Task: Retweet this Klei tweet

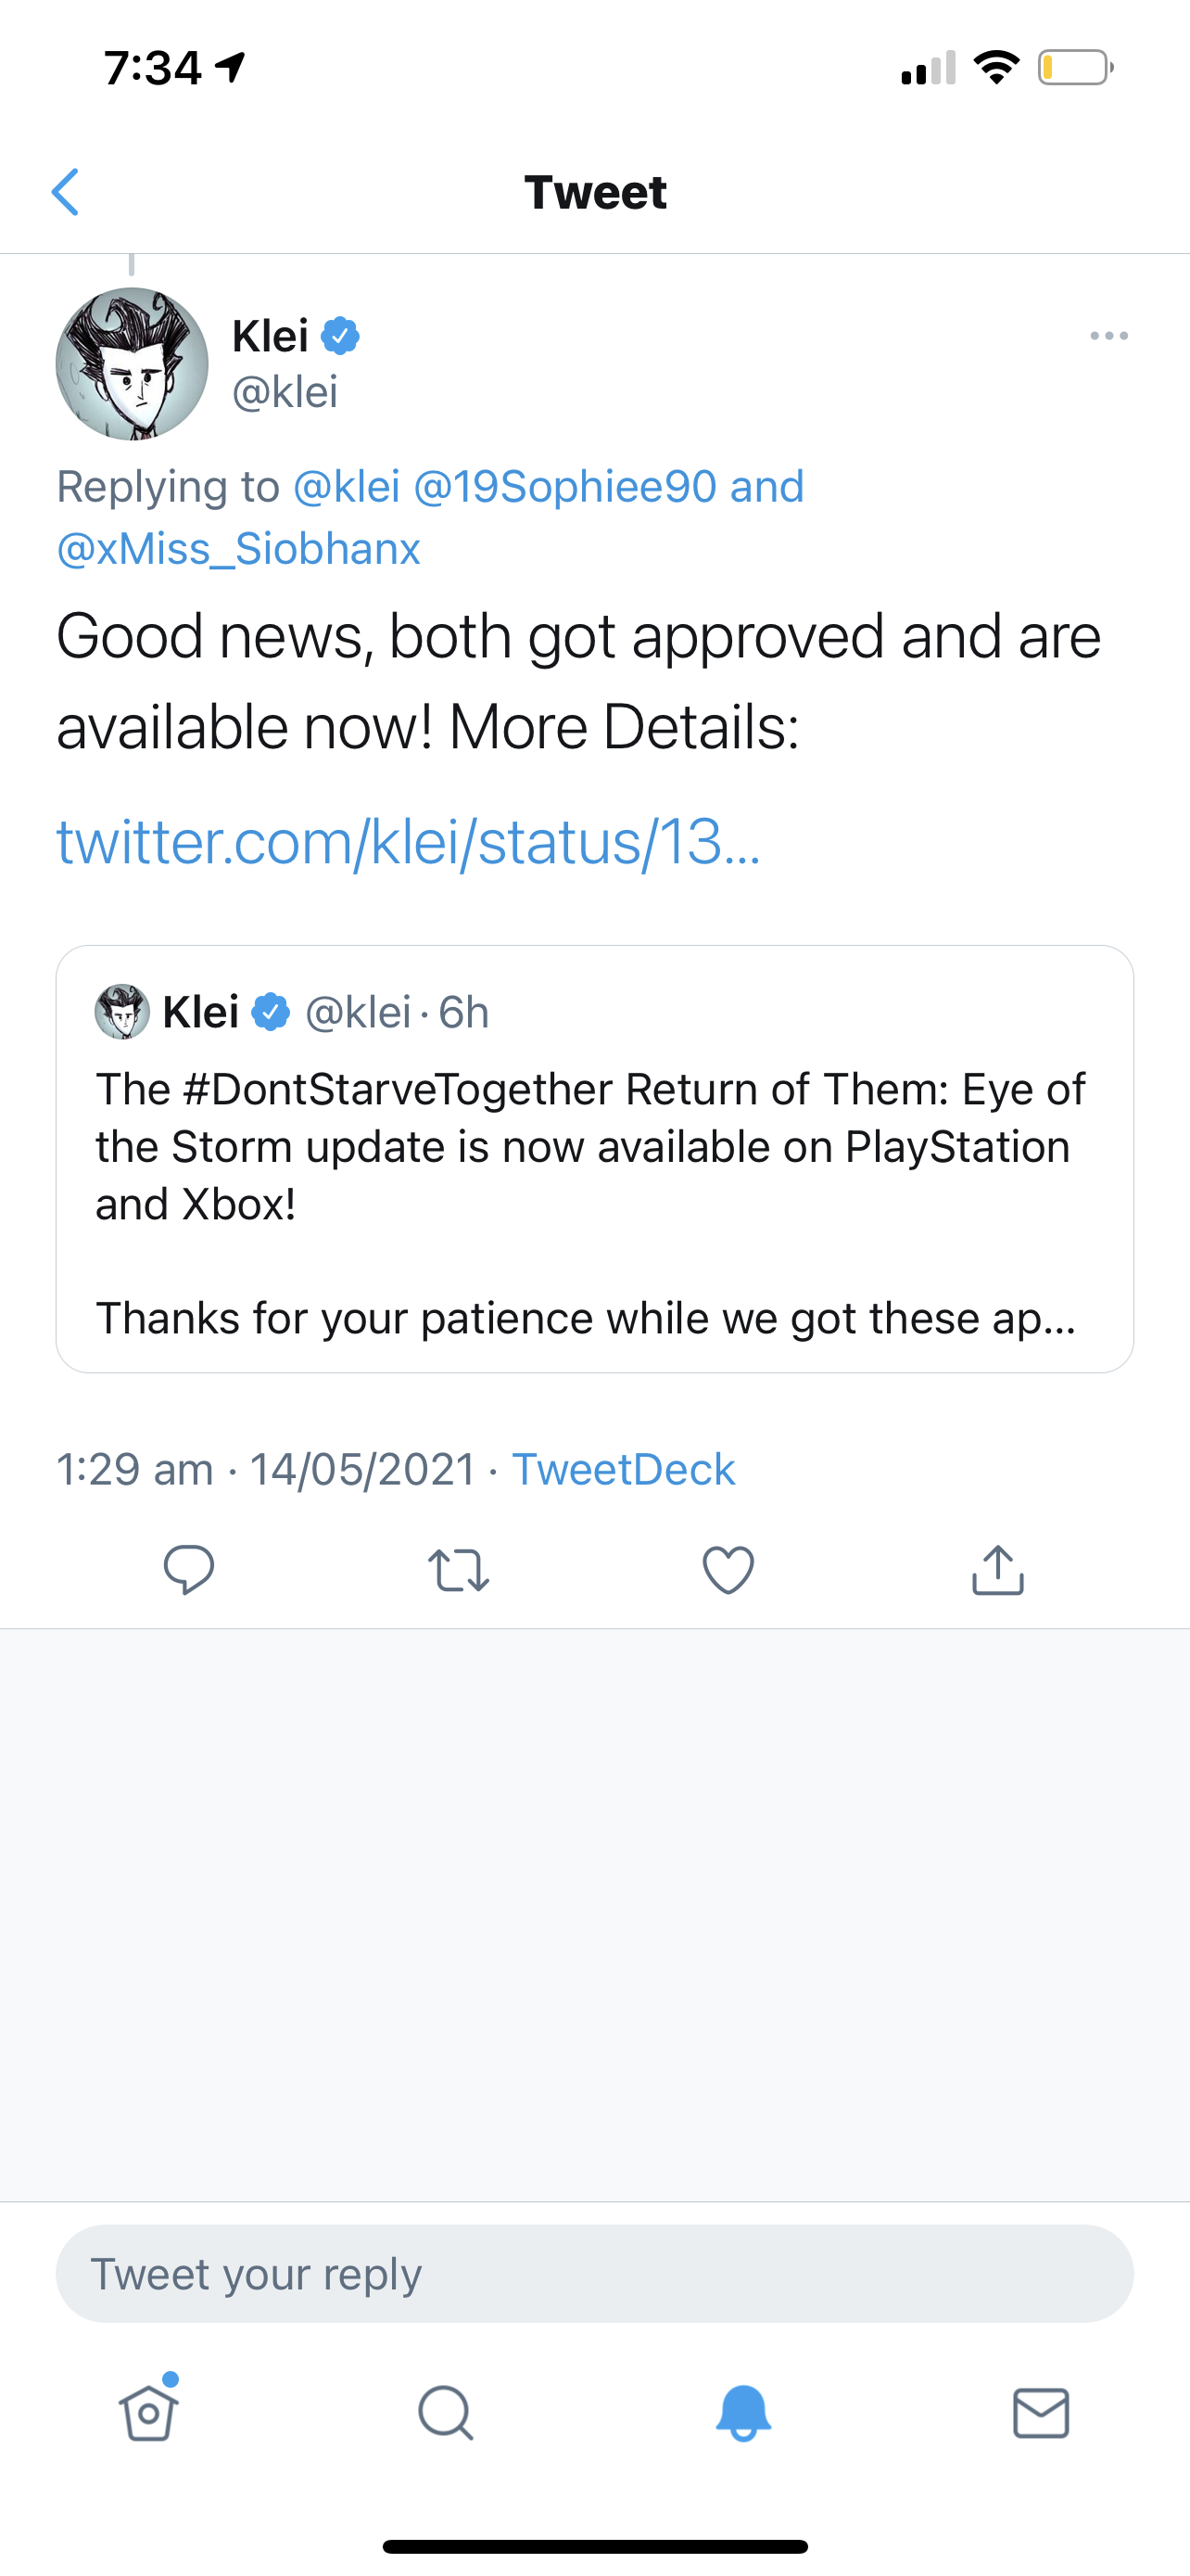Action: (x=458, y=1569)
